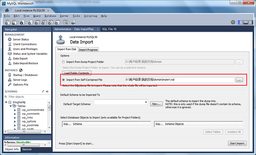This screenshot has width=256, height=155.
Task: Create new SQL tab toolbar icon
Action: (x=7, y=22)
